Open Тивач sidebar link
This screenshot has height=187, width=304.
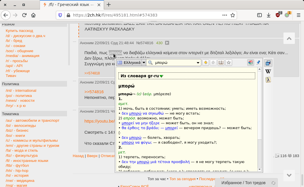click(x=11, y=76)
